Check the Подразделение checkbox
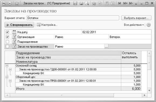The height and width of the screenshot is (102, 156). point(7,42)
